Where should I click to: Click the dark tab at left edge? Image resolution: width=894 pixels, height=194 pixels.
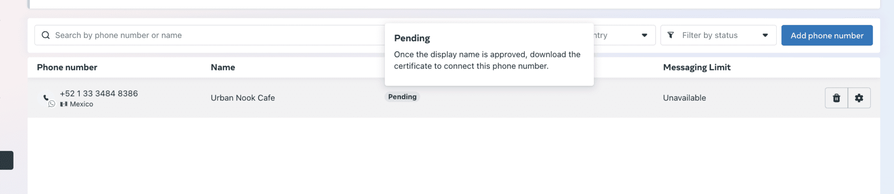[x=7, y=160]
